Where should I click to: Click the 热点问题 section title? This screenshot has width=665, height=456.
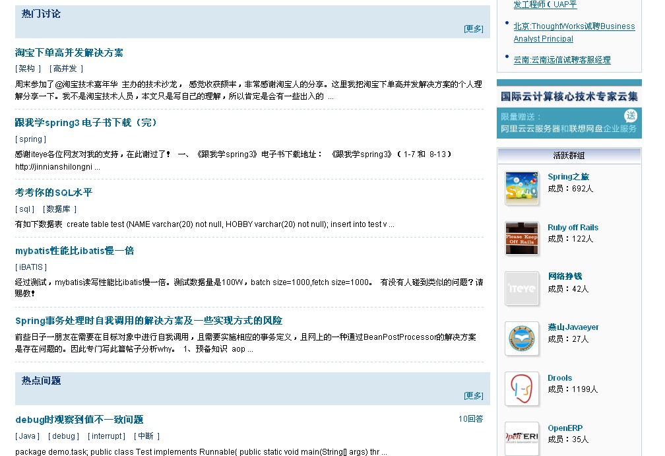[x=41, y=381]
